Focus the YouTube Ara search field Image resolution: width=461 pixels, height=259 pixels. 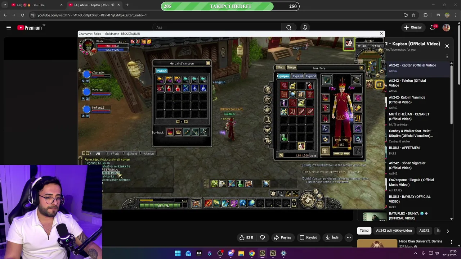217,27
